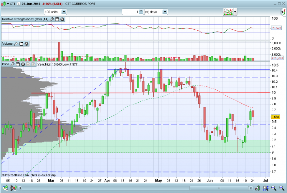Close the Volume panel
The image size is (287, 193).
(26, 44)
